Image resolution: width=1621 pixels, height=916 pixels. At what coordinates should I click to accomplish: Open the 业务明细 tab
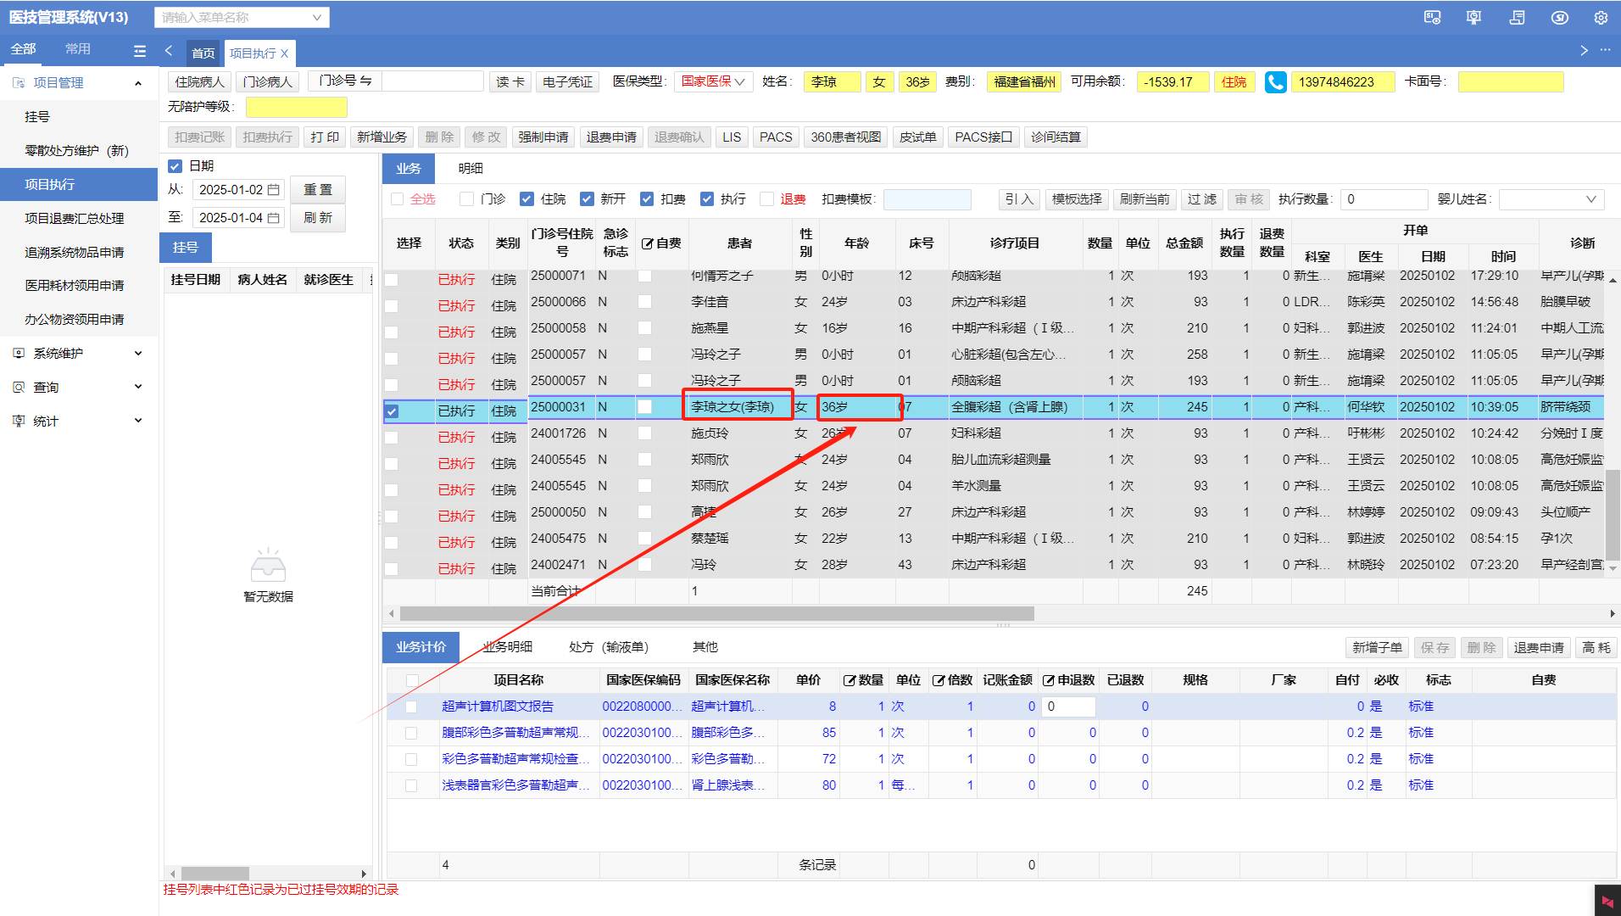508,647
